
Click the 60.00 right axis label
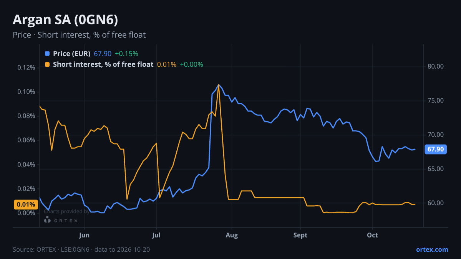436,203
